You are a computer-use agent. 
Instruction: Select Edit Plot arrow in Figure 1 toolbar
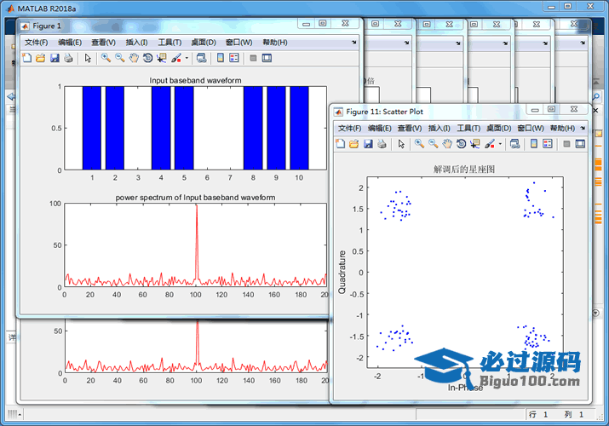coord(88,58)
